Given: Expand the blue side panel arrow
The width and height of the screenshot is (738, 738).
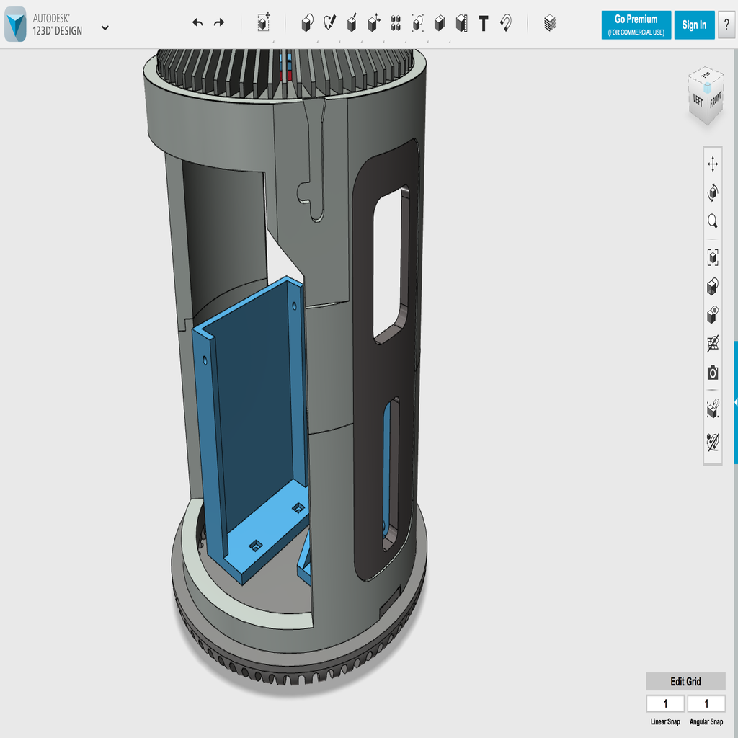Looking at the screenshot, I should click(x=735, y=402).
